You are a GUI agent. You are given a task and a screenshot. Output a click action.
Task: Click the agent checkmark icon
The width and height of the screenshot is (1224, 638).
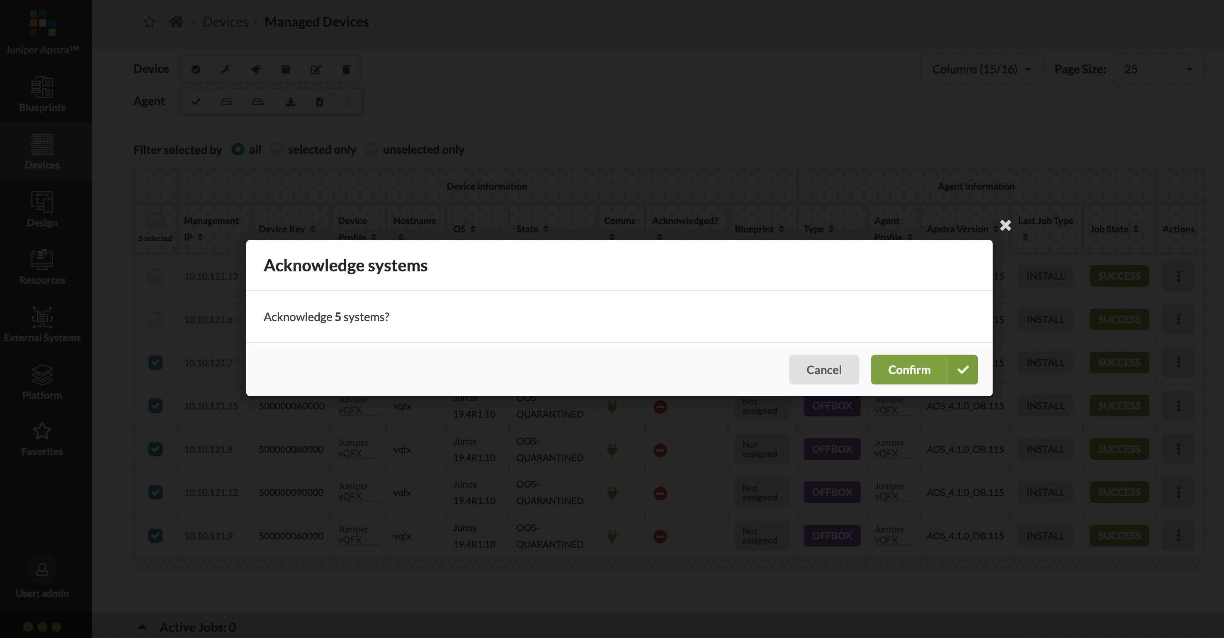point(196,101)
